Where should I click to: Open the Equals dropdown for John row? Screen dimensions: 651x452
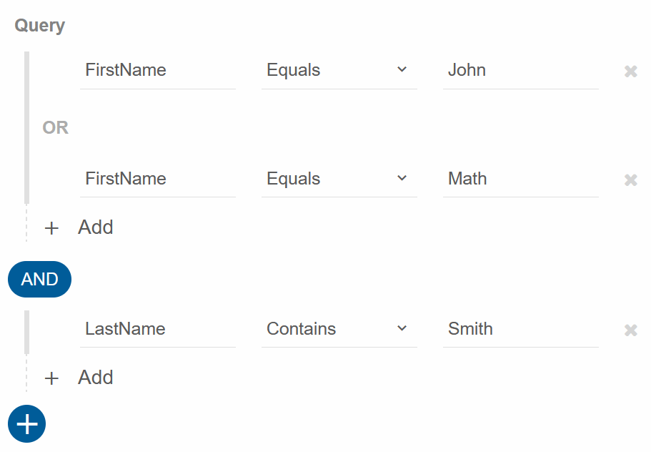(339, 70)
